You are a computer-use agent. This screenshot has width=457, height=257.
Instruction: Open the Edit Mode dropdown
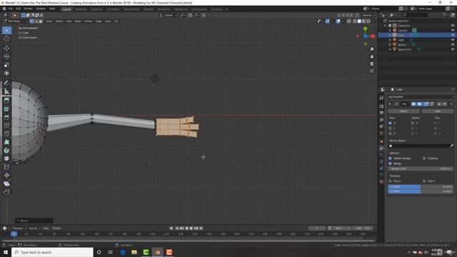click(x=15, y=21)
